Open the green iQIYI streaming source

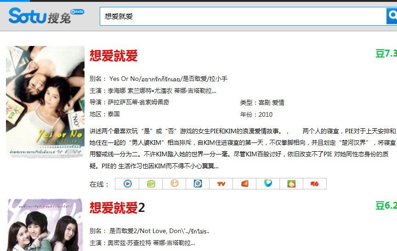pos(151,183)
